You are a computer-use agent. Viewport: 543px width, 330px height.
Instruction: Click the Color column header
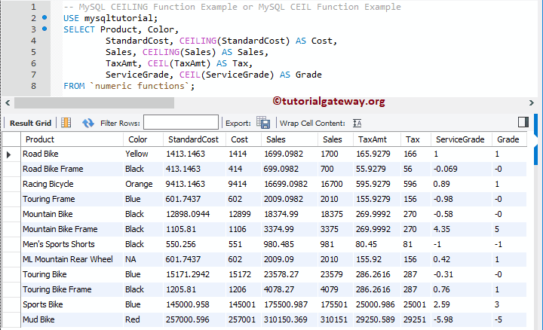pyautogui.click(x=138, y=139)
